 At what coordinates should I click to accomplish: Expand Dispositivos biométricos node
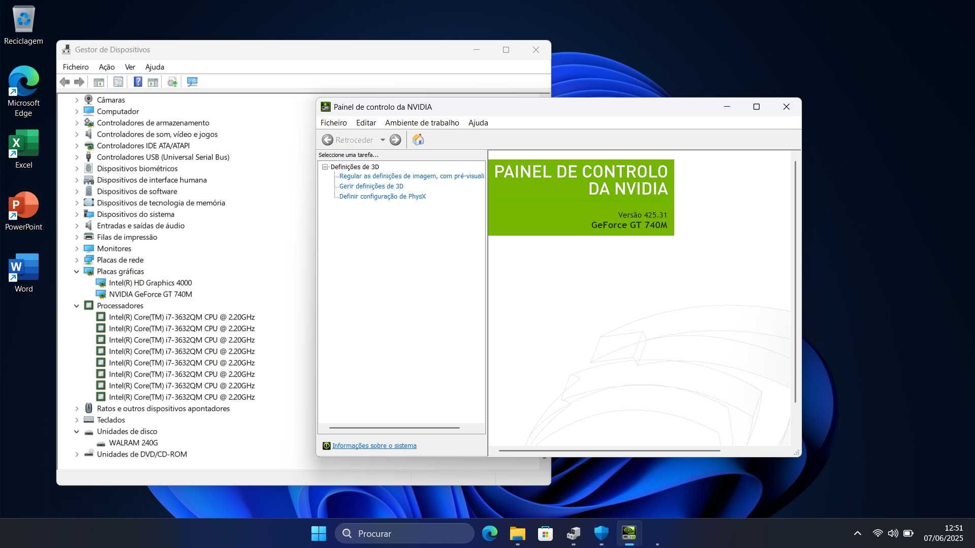coord(77,169)
